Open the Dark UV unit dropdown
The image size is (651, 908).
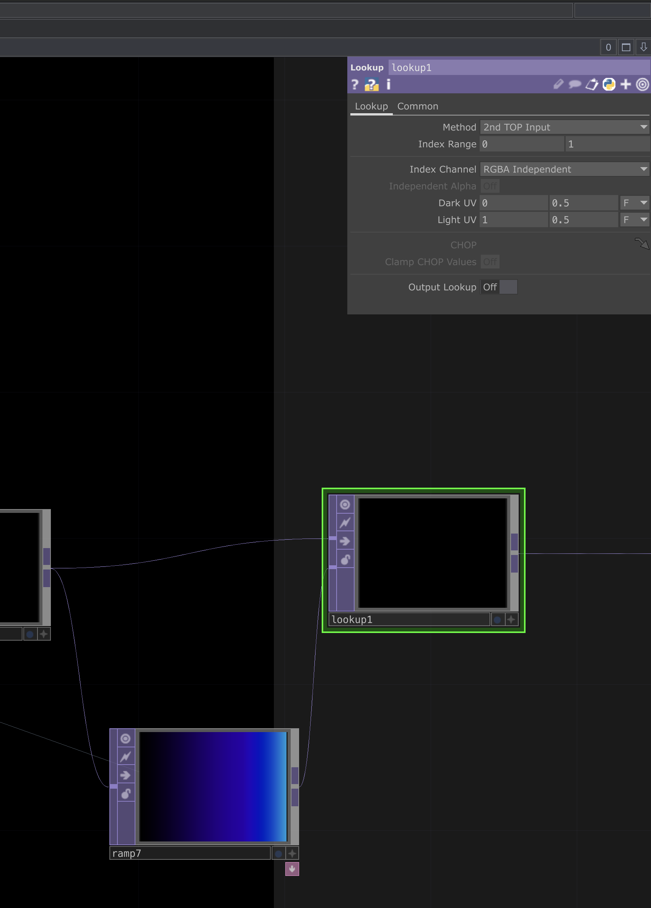(634, 203)
